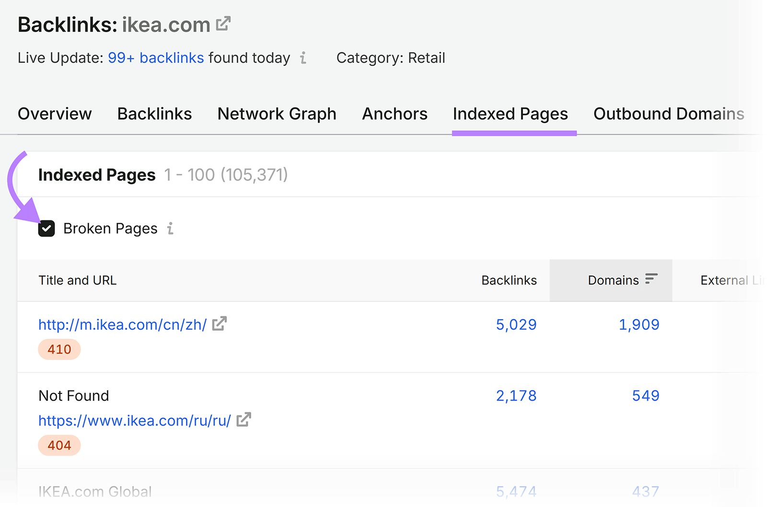The width and height of the screenshot is (767, 507).
Task: Click the IKEA.com Global row title
Action: pyautogui.click(x=95, y=492)
